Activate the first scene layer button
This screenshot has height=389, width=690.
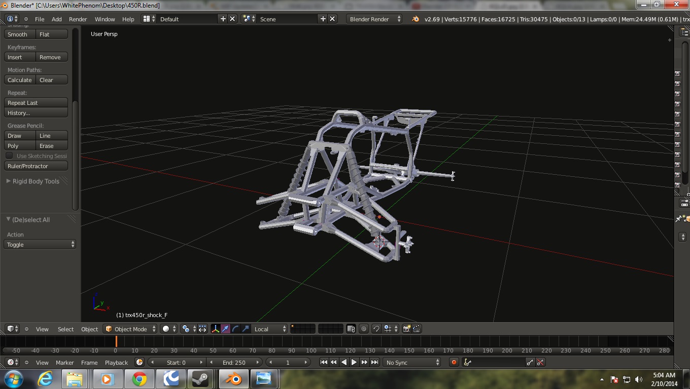tap(293, 326)
